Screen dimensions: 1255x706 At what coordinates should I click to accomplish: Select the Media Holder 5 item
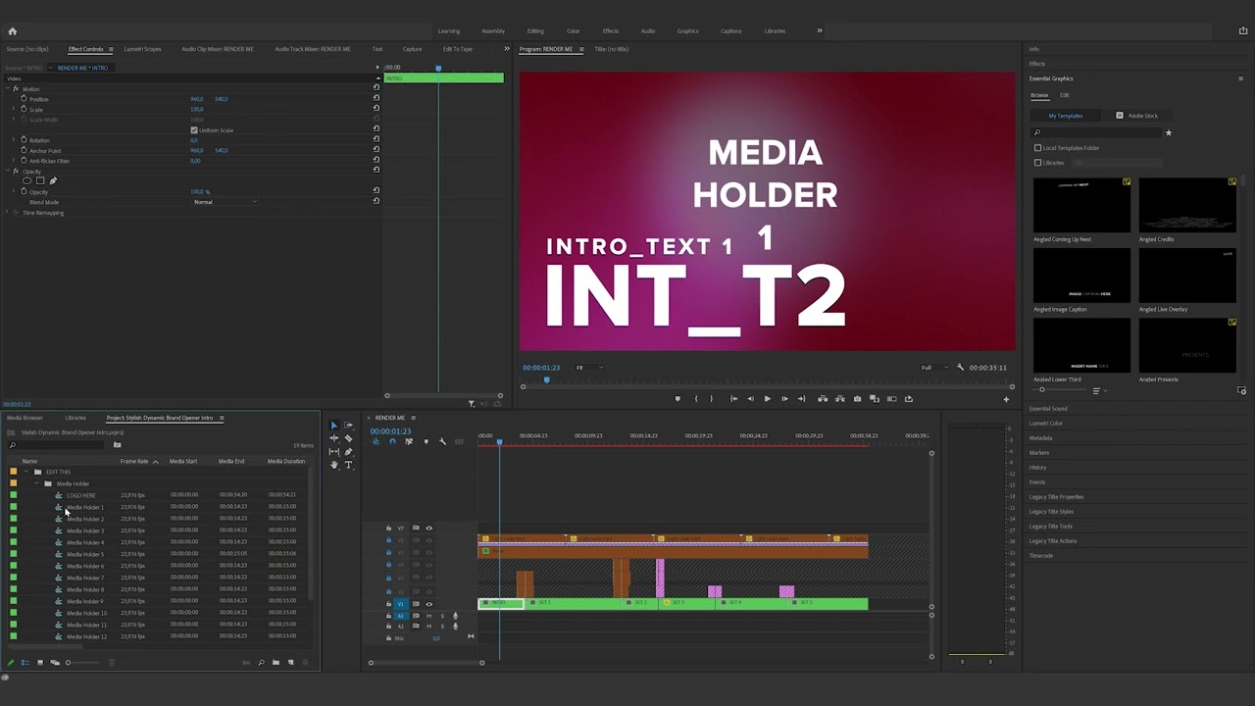point(85,554)
